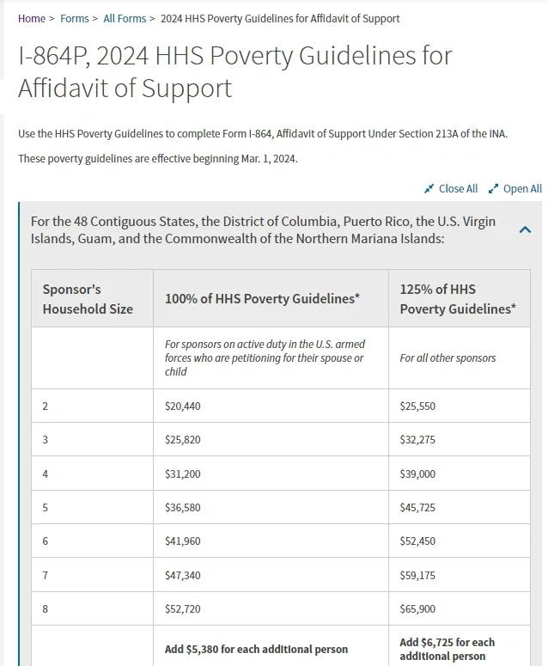Click the Add $5,380 for each additional person text
The width and height of the screenshot is (548, 666).
[x=256, y=649]
